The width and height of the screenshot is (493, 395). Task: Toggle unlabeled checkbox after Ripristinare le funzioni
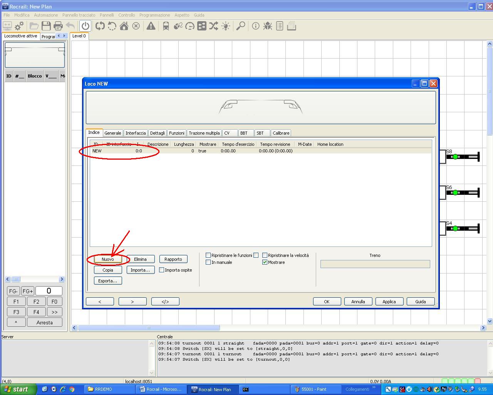pyautogui.click(x=256, y=255)
